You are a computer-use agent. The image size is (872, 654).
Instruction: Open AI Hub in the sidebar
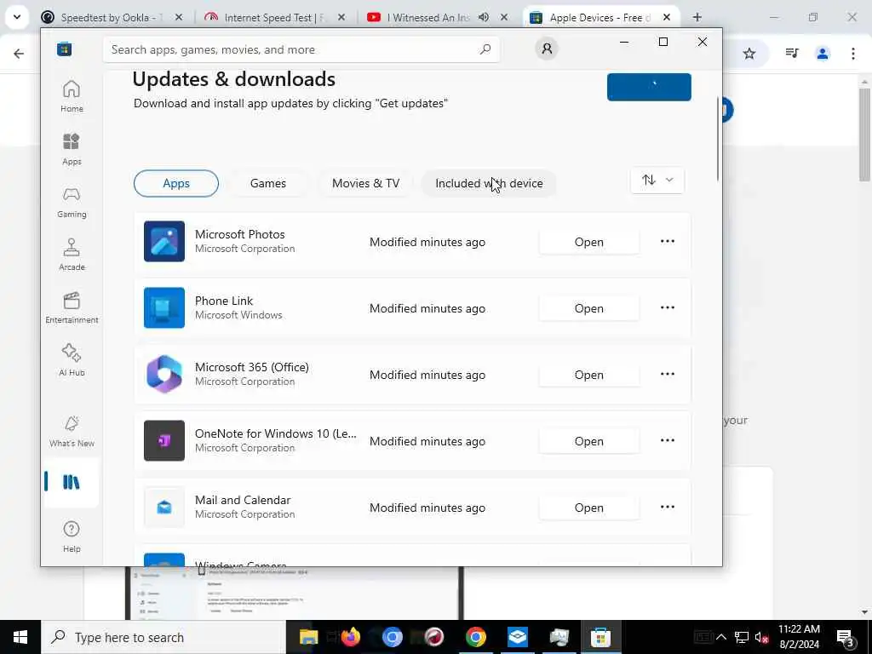point(72,360)
